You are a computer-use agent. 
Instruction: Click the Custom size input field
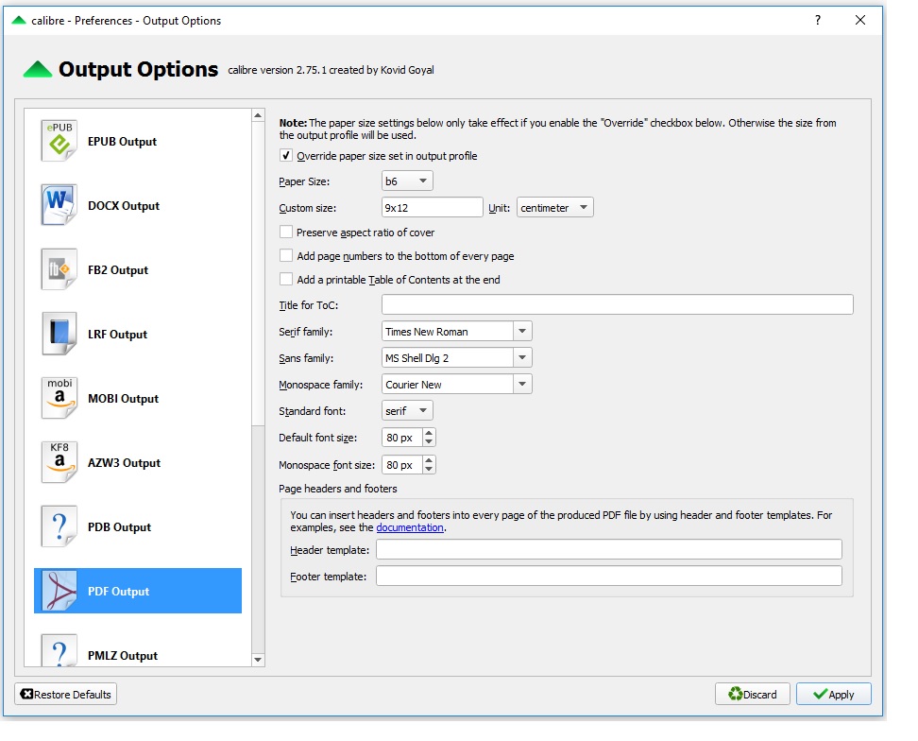point(432,207)
